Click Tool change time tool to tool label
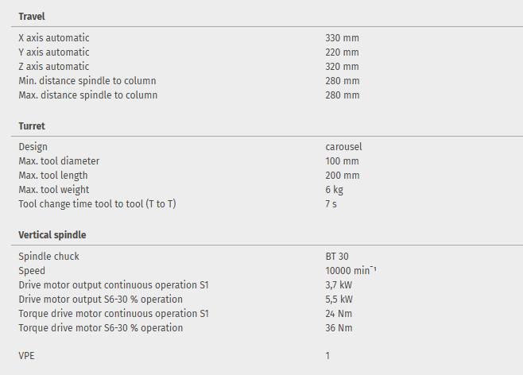523x375 pixels. (98, 204)
